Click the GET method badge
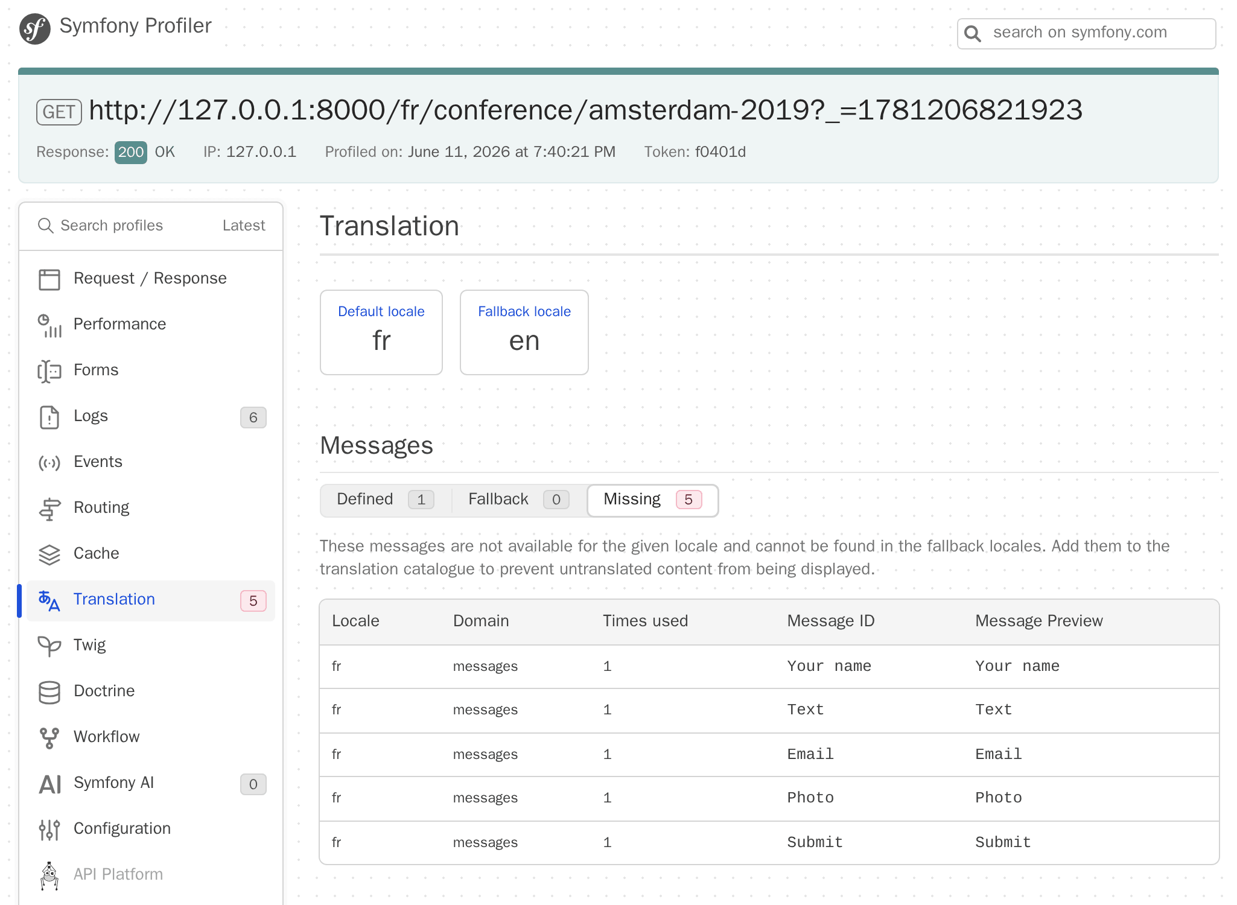 [59, 112]
